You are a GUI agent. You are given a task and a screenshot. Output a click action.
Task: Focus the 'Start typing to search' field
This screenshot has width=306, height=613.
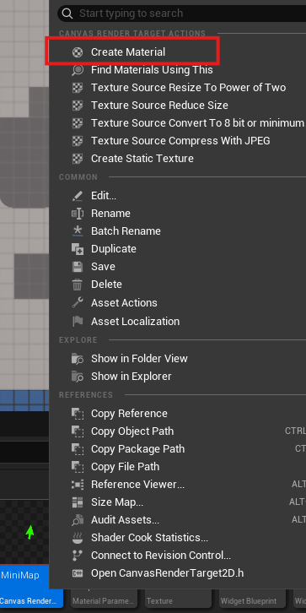(x=182, y=14)
